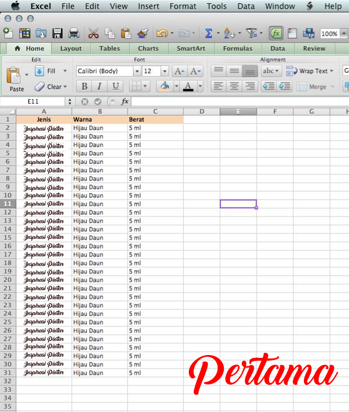349x412 pixels.
Task: Increase font size with the A up icon
Action: (180, 71)
